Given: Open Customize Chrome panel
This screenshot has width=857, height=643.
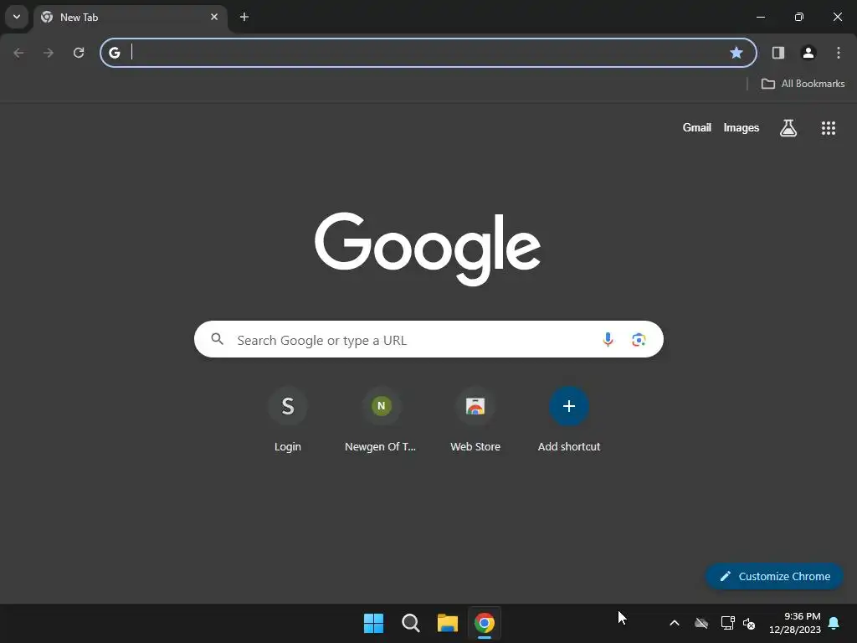Looking at the screenshot, I should 774,576.
